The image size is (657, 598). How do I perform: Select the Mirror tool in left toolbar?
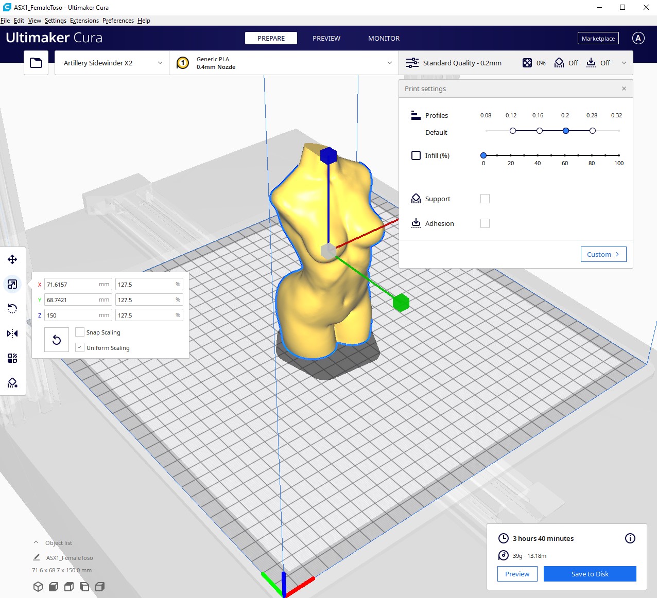coord(12,333)
